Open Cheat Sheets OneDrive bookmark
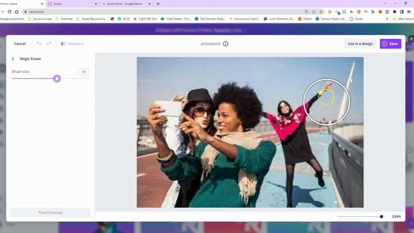Screen dimensions: 414x233 point(176,19)
